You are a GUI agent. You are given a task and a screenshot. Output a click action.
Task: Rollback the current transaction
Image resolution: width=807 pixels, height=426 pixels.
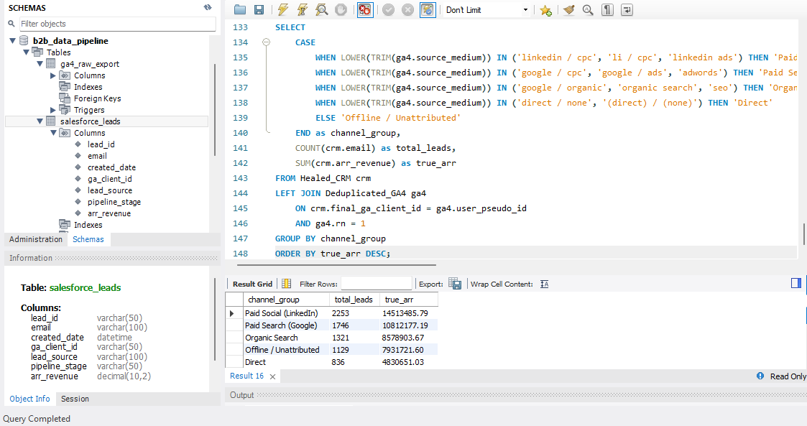[x=407, y=10]
